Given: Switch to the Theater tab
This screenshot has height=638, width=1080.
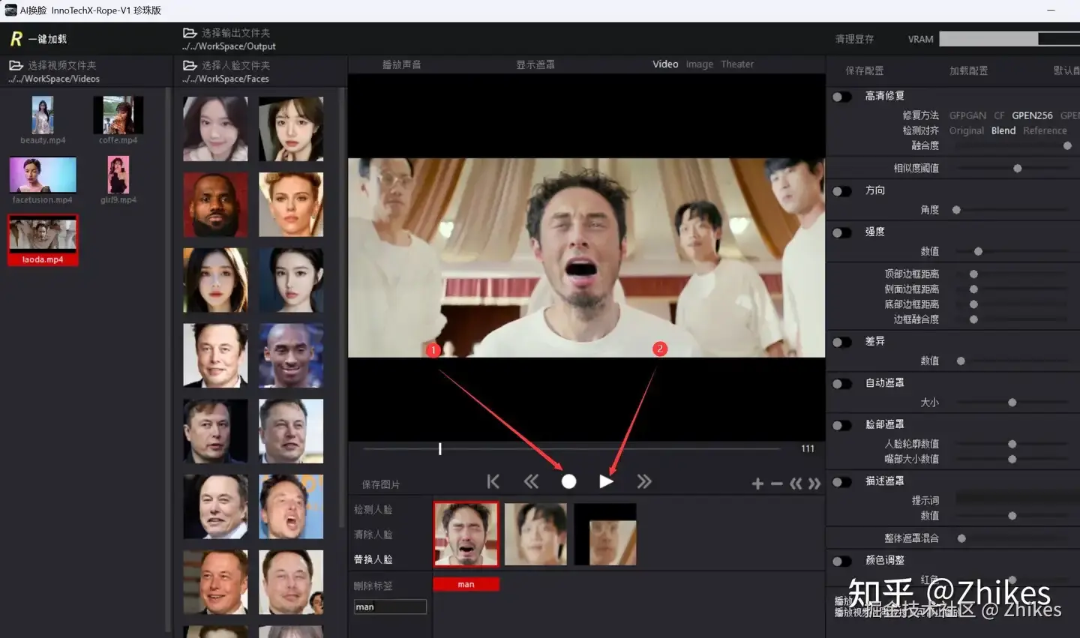Looking at the screenshot, I should coord(736,64).
